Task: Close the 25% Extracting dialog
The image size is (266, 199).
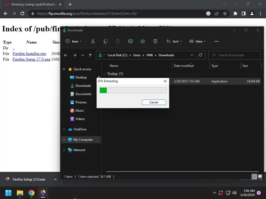Action: [x=165, y=81]
